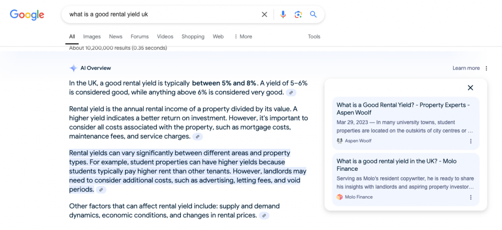Open Google Lens image search
The height and width of the screenshot is (230, 502).
(x=298, y=15)
